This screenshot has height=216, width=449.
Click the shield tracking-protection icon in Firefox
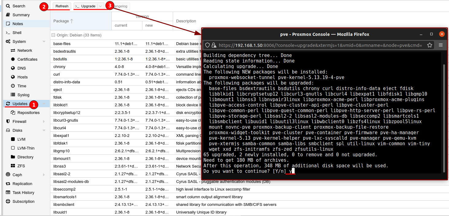(207, 45)
